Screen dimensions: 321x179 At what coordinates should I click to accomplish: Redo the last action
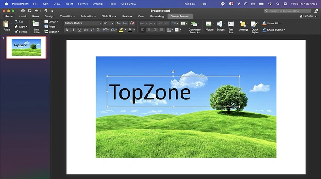[x=45, y=11]
